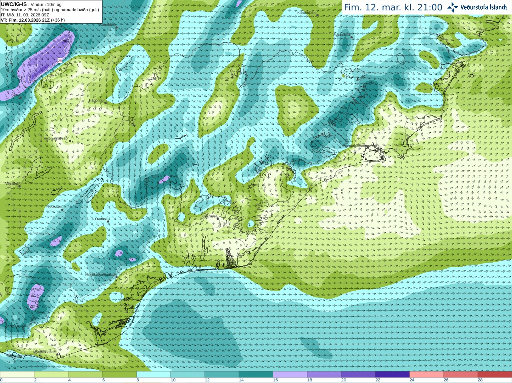Screen dimensions: 512x383
Task: Select the Lónakvísl station marker
Action: click(62, 210)
